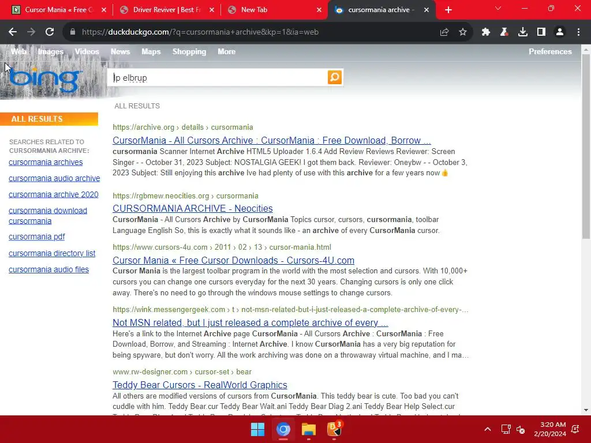Screen dimensions: 591x443
Task: Close the New Tab tab
Action: point(319,10)
